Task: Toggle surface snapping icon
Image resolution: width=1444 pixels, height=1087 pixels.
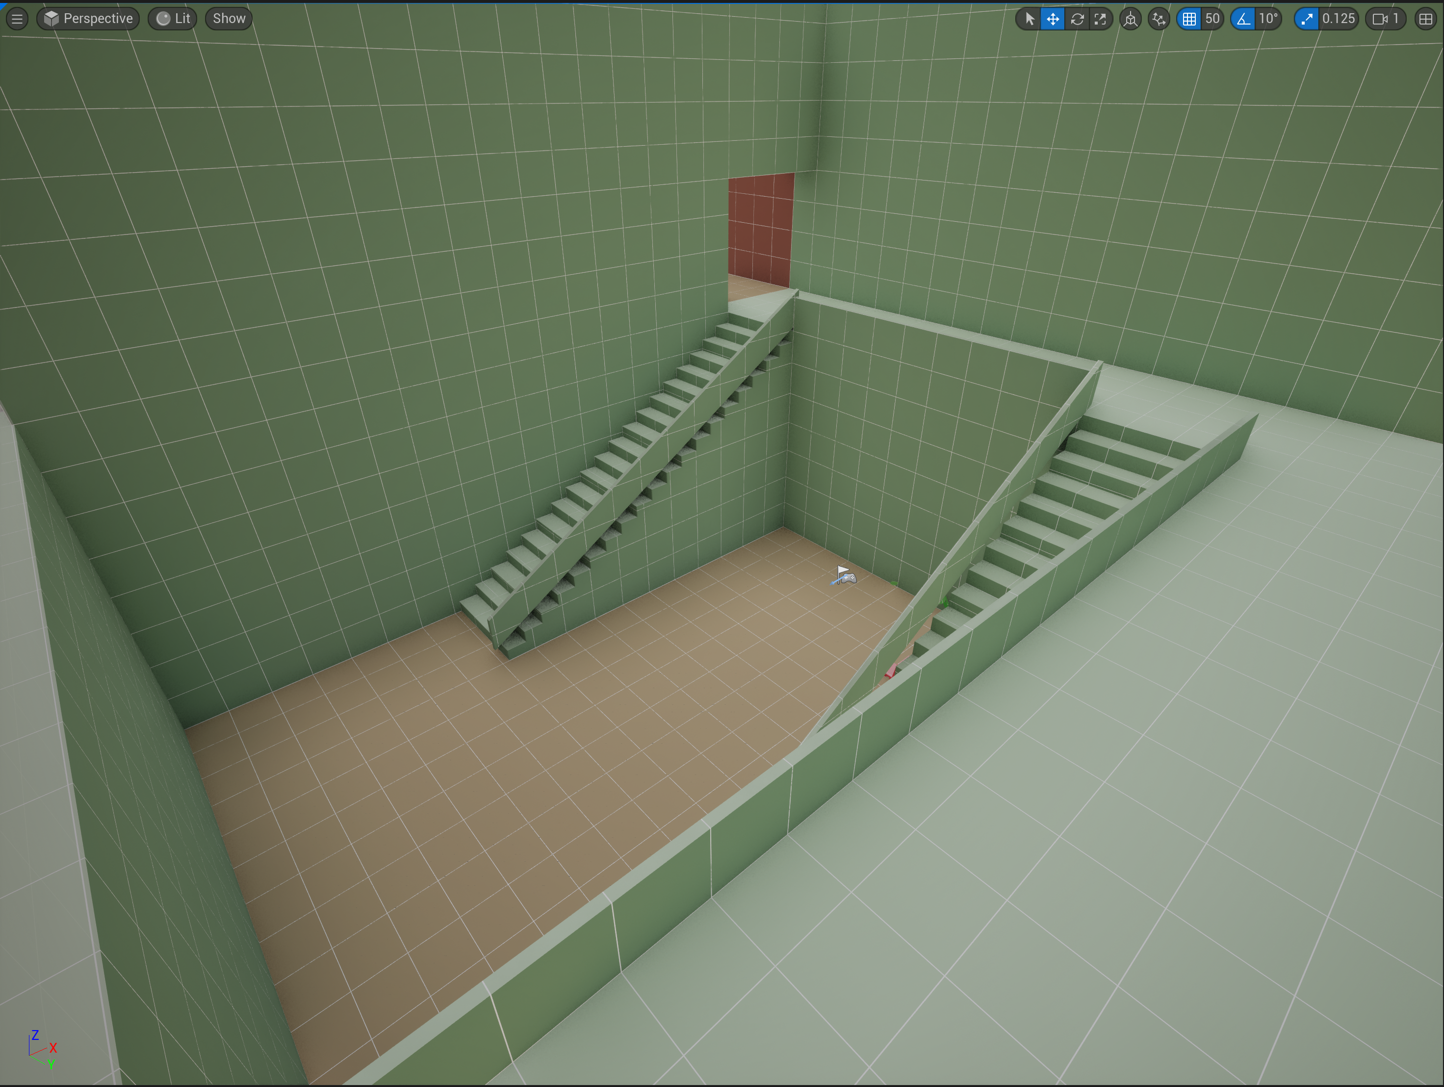Action: tap(1159, 19)
